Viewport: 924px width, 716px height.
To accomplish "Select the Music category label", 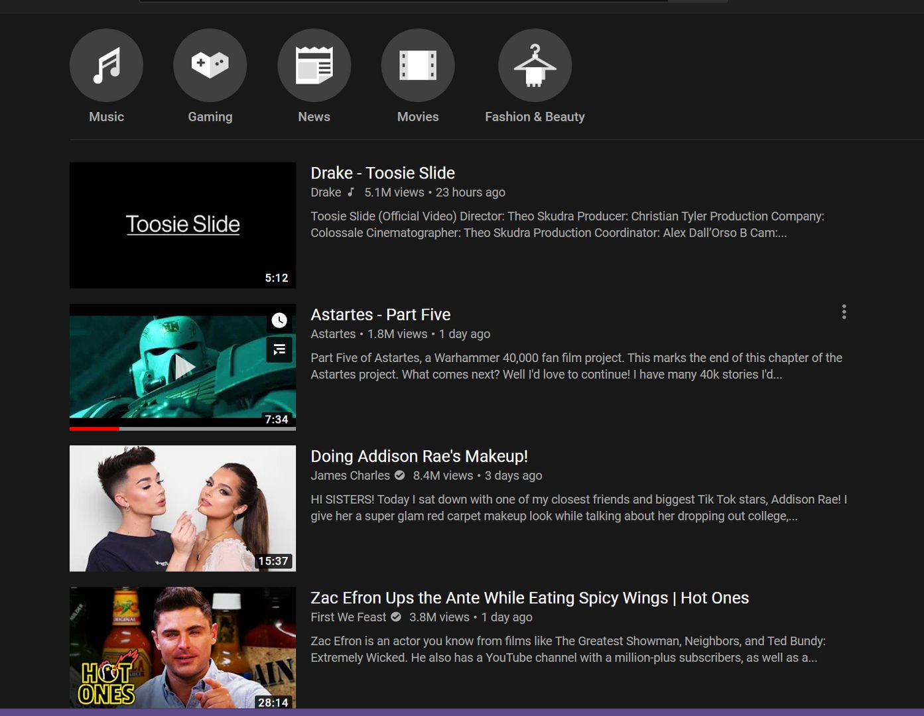I will click(x=106, y=117).
